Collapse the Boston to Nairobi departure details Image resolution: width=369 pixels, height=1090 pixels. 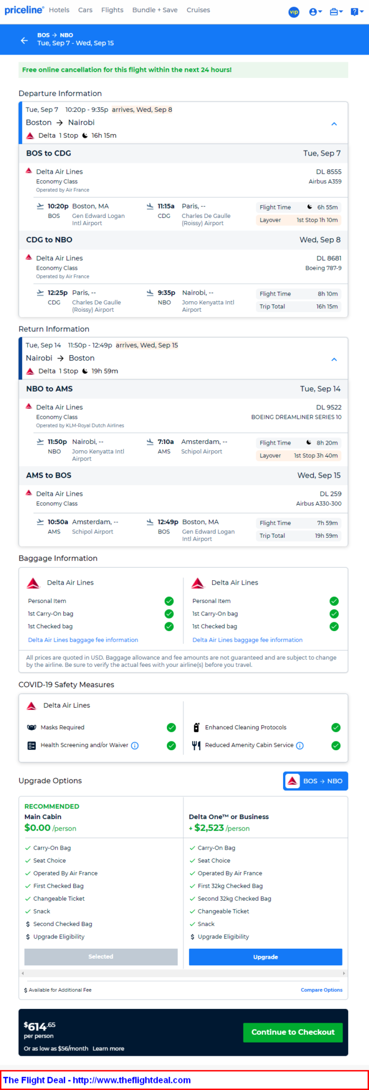click(334, 124)
